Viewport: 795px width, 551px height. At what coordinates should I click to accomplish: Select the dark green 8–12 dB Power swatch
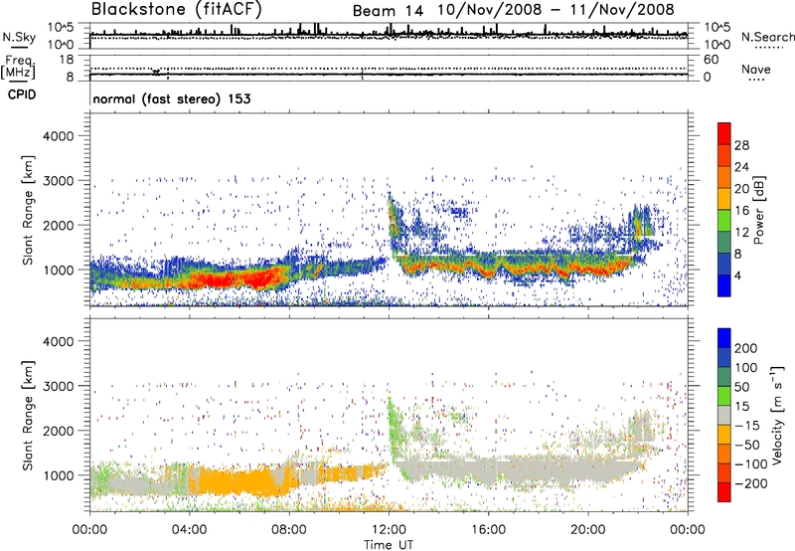724,243
